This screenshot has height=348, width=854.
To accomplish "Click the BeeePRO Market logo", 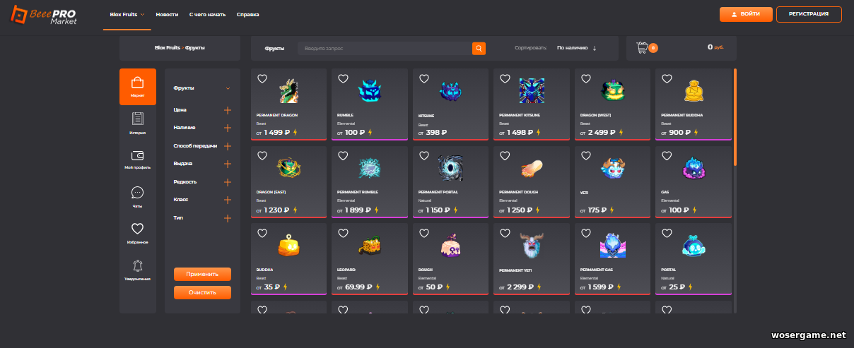I will tap(44, 15).
